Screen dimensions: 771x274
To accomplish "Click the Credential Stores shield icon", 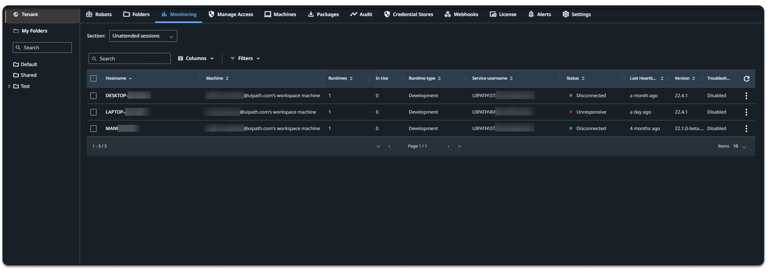I will click(387, 14).
